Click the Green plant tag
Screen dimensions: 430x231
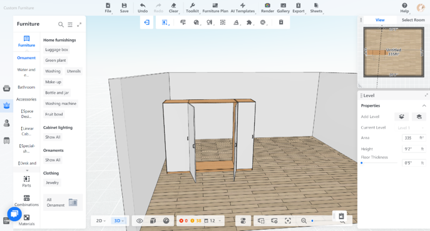56,60
